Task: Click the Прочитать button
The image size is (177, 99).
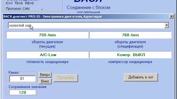Action: [66, 78]
